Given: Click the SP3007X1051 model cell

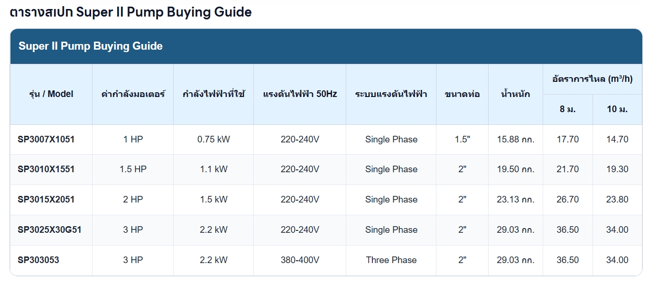Looking at the screenshot, I should (46, 140).
